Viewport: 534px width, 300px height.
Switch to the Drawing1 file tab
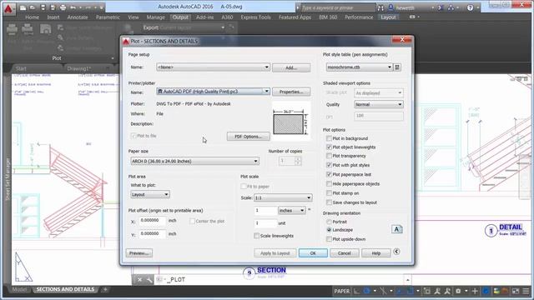[79, 68]
